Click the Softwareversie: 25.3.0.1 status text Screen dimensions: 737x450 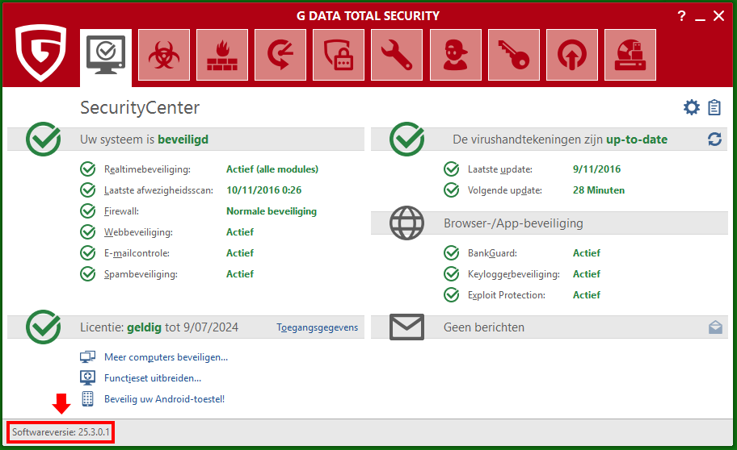click(61, 432)
